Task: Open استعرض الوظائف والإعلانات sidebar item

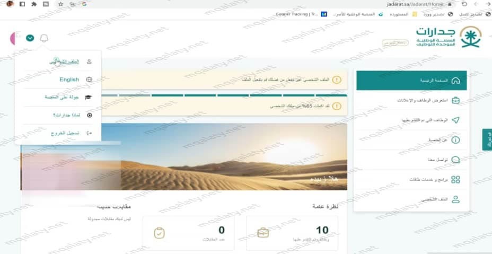Action: click(x=411, y=100)
